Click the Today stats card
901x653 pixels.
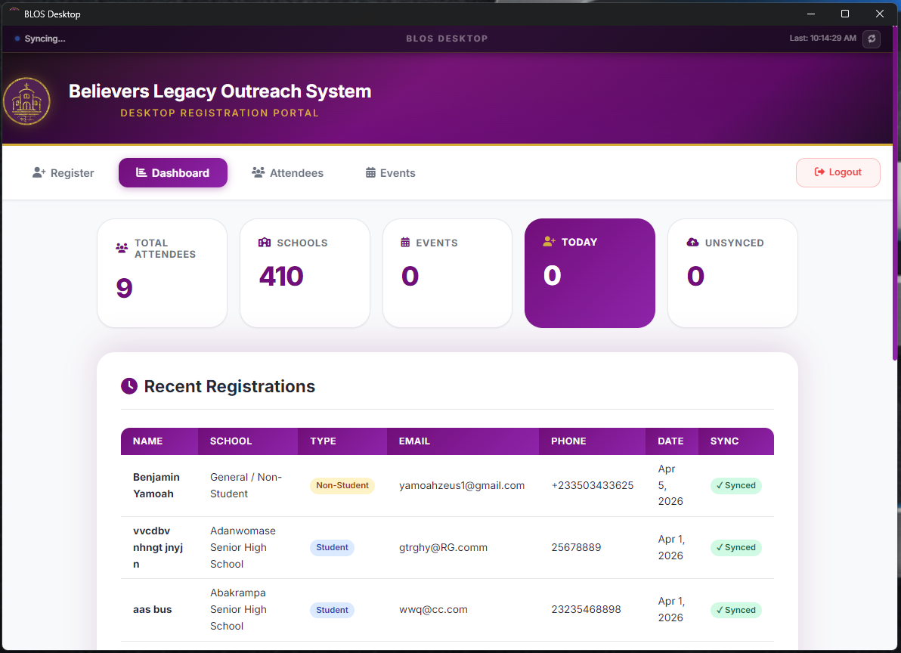590,273
